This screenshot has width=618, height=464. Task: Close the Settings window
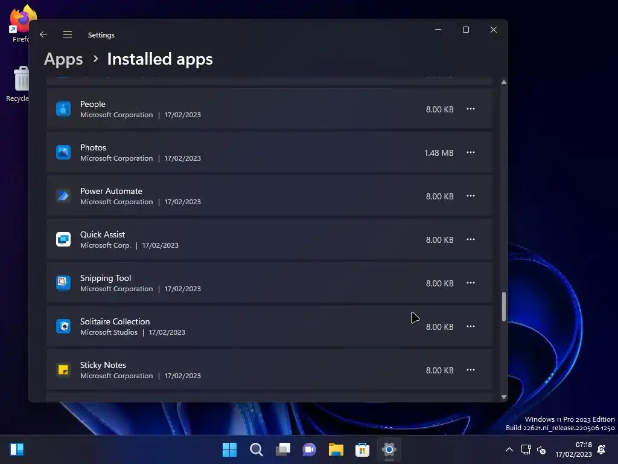tap(494, 30)
